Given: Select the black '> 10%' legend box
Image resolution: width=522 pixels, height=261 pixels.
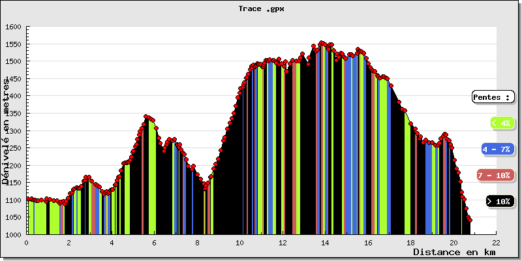Looking at the screenshot, I should pos(500,202).
